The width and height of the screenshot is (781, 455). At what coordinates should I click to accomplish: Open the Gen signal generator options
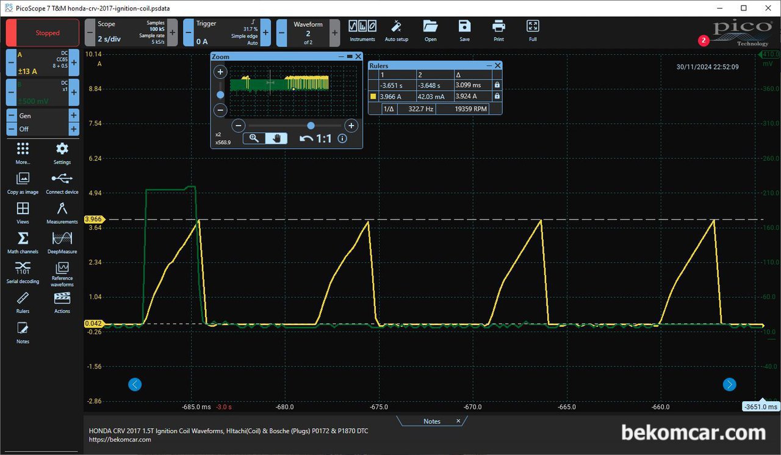(43, 115)
